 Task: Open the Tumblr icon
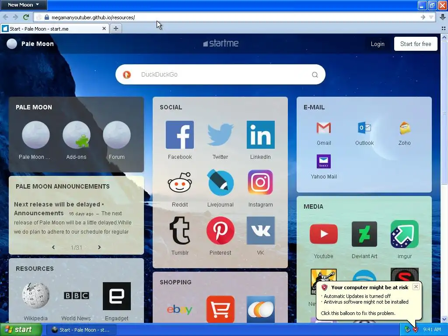[x=180, y=231]
